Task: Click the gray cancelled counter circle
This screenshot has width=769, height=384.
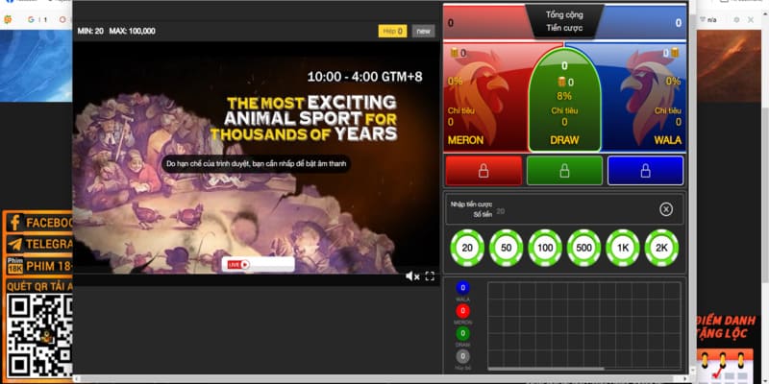Action: [462, 356]
